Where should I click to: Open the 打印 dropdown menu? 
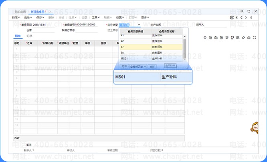tap(133, 17)
